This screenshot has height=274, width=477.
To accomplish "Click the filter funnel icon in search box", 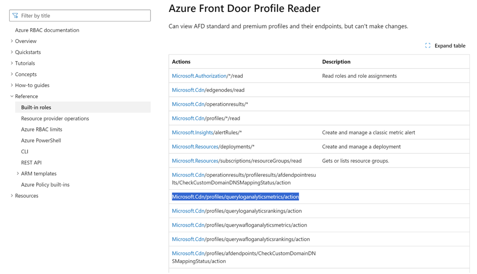I will (15, 16).
